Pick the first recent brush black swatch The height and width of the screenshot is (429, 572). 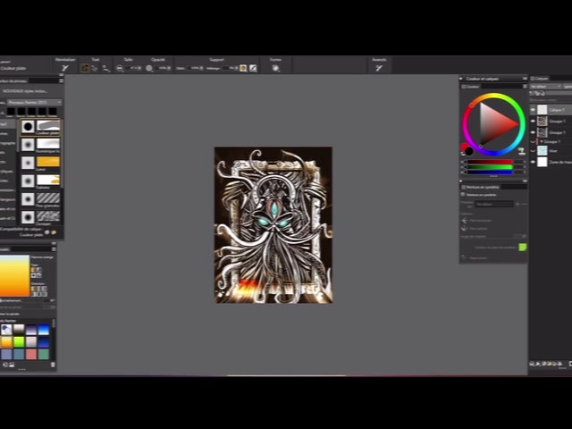coord(12,112)
